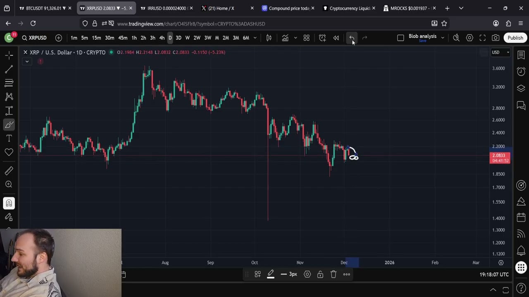The image size is (529, 297).
Task: Expand the bottom panel chevron
Action: point(493,290)
